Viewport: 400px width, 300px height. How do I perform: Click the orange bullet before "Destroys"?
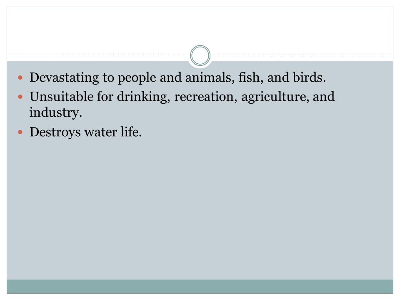click(x=20, y=132)
